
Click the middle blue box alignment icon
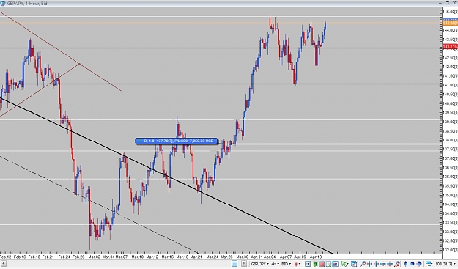(412, 264)
